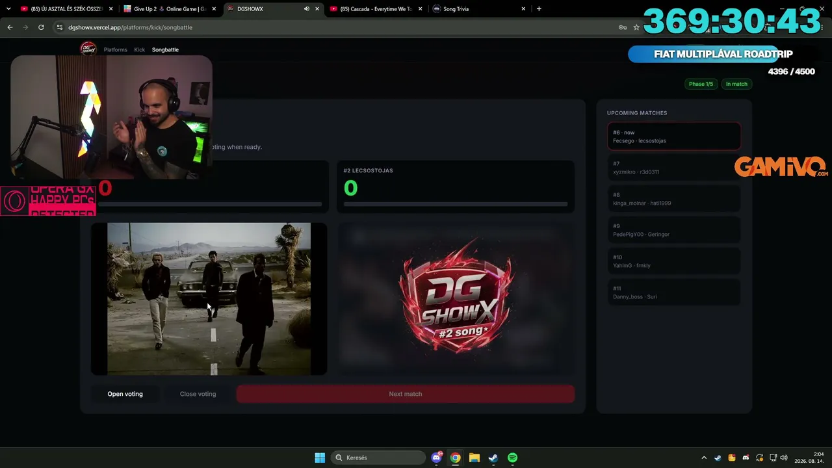The width and height of the screenshot is (832, 468).
Task: Open the Platforms nav link
Action: (116, 49)
